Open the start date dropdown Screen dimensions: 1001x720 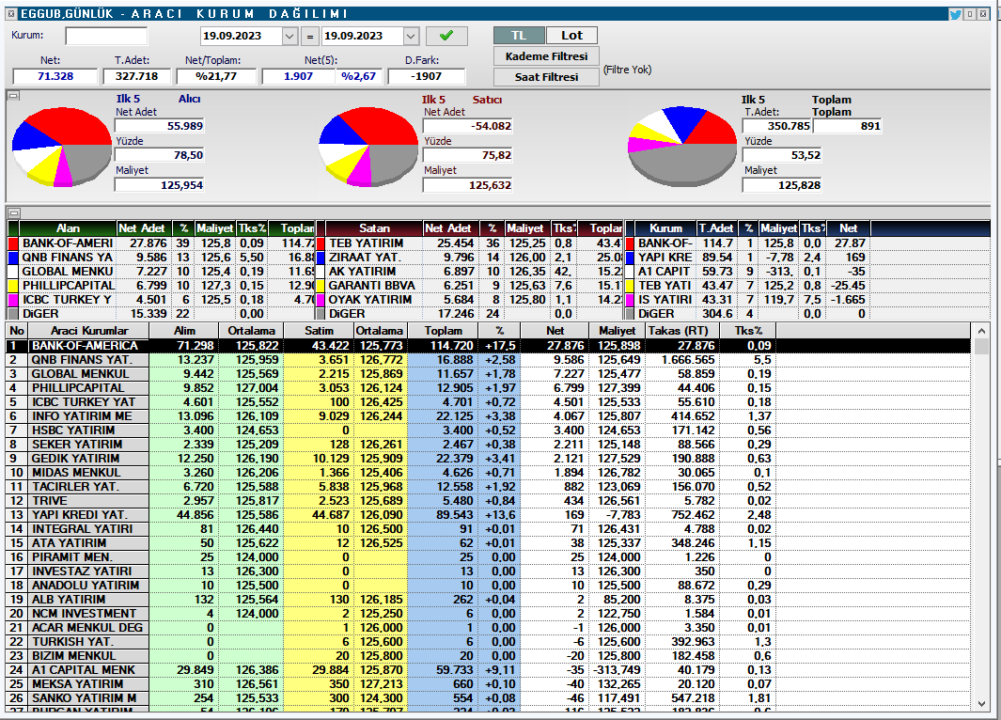[289, 37]
